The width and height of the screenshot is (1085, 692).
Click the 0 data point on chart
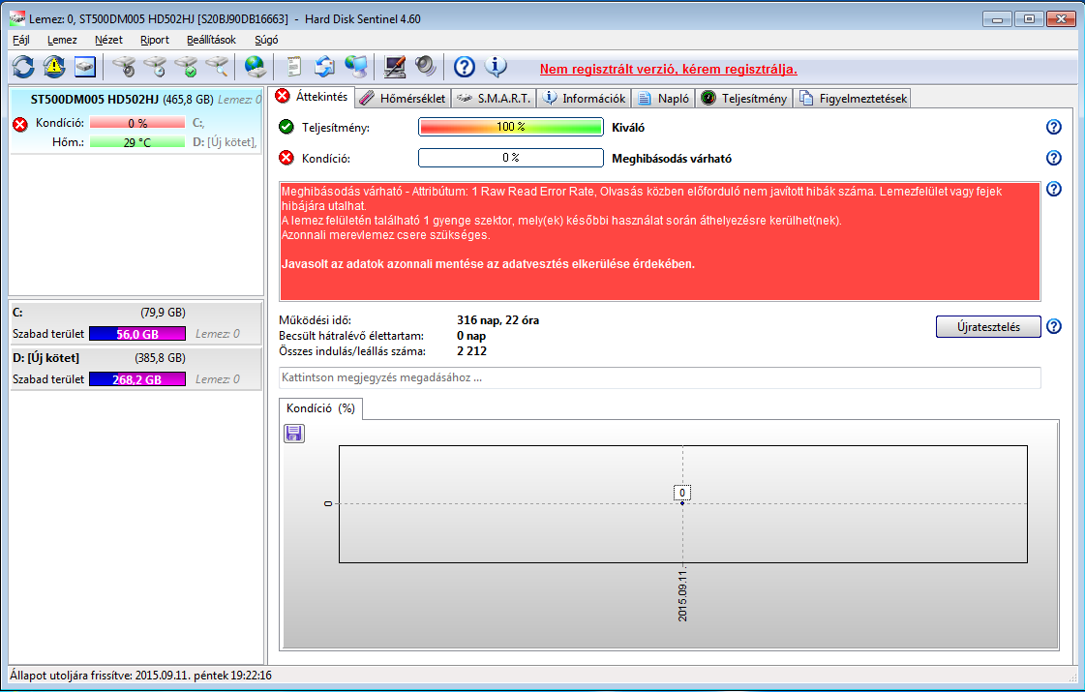[682, 502]
